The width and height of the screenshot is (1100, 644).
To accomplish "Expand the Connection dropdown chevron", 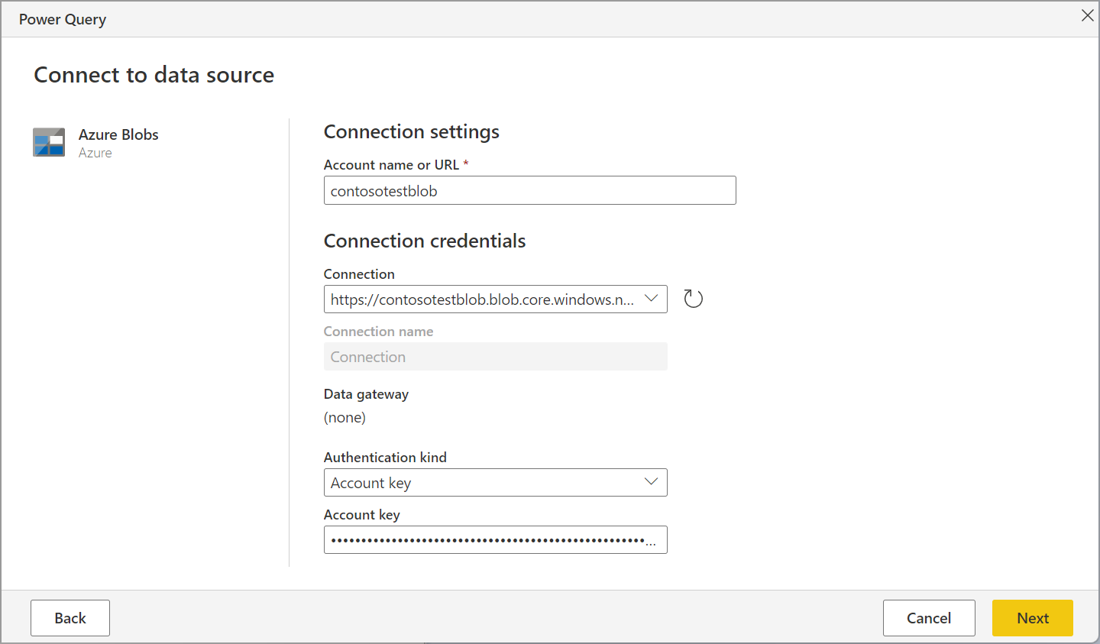I will pos(651,299).
